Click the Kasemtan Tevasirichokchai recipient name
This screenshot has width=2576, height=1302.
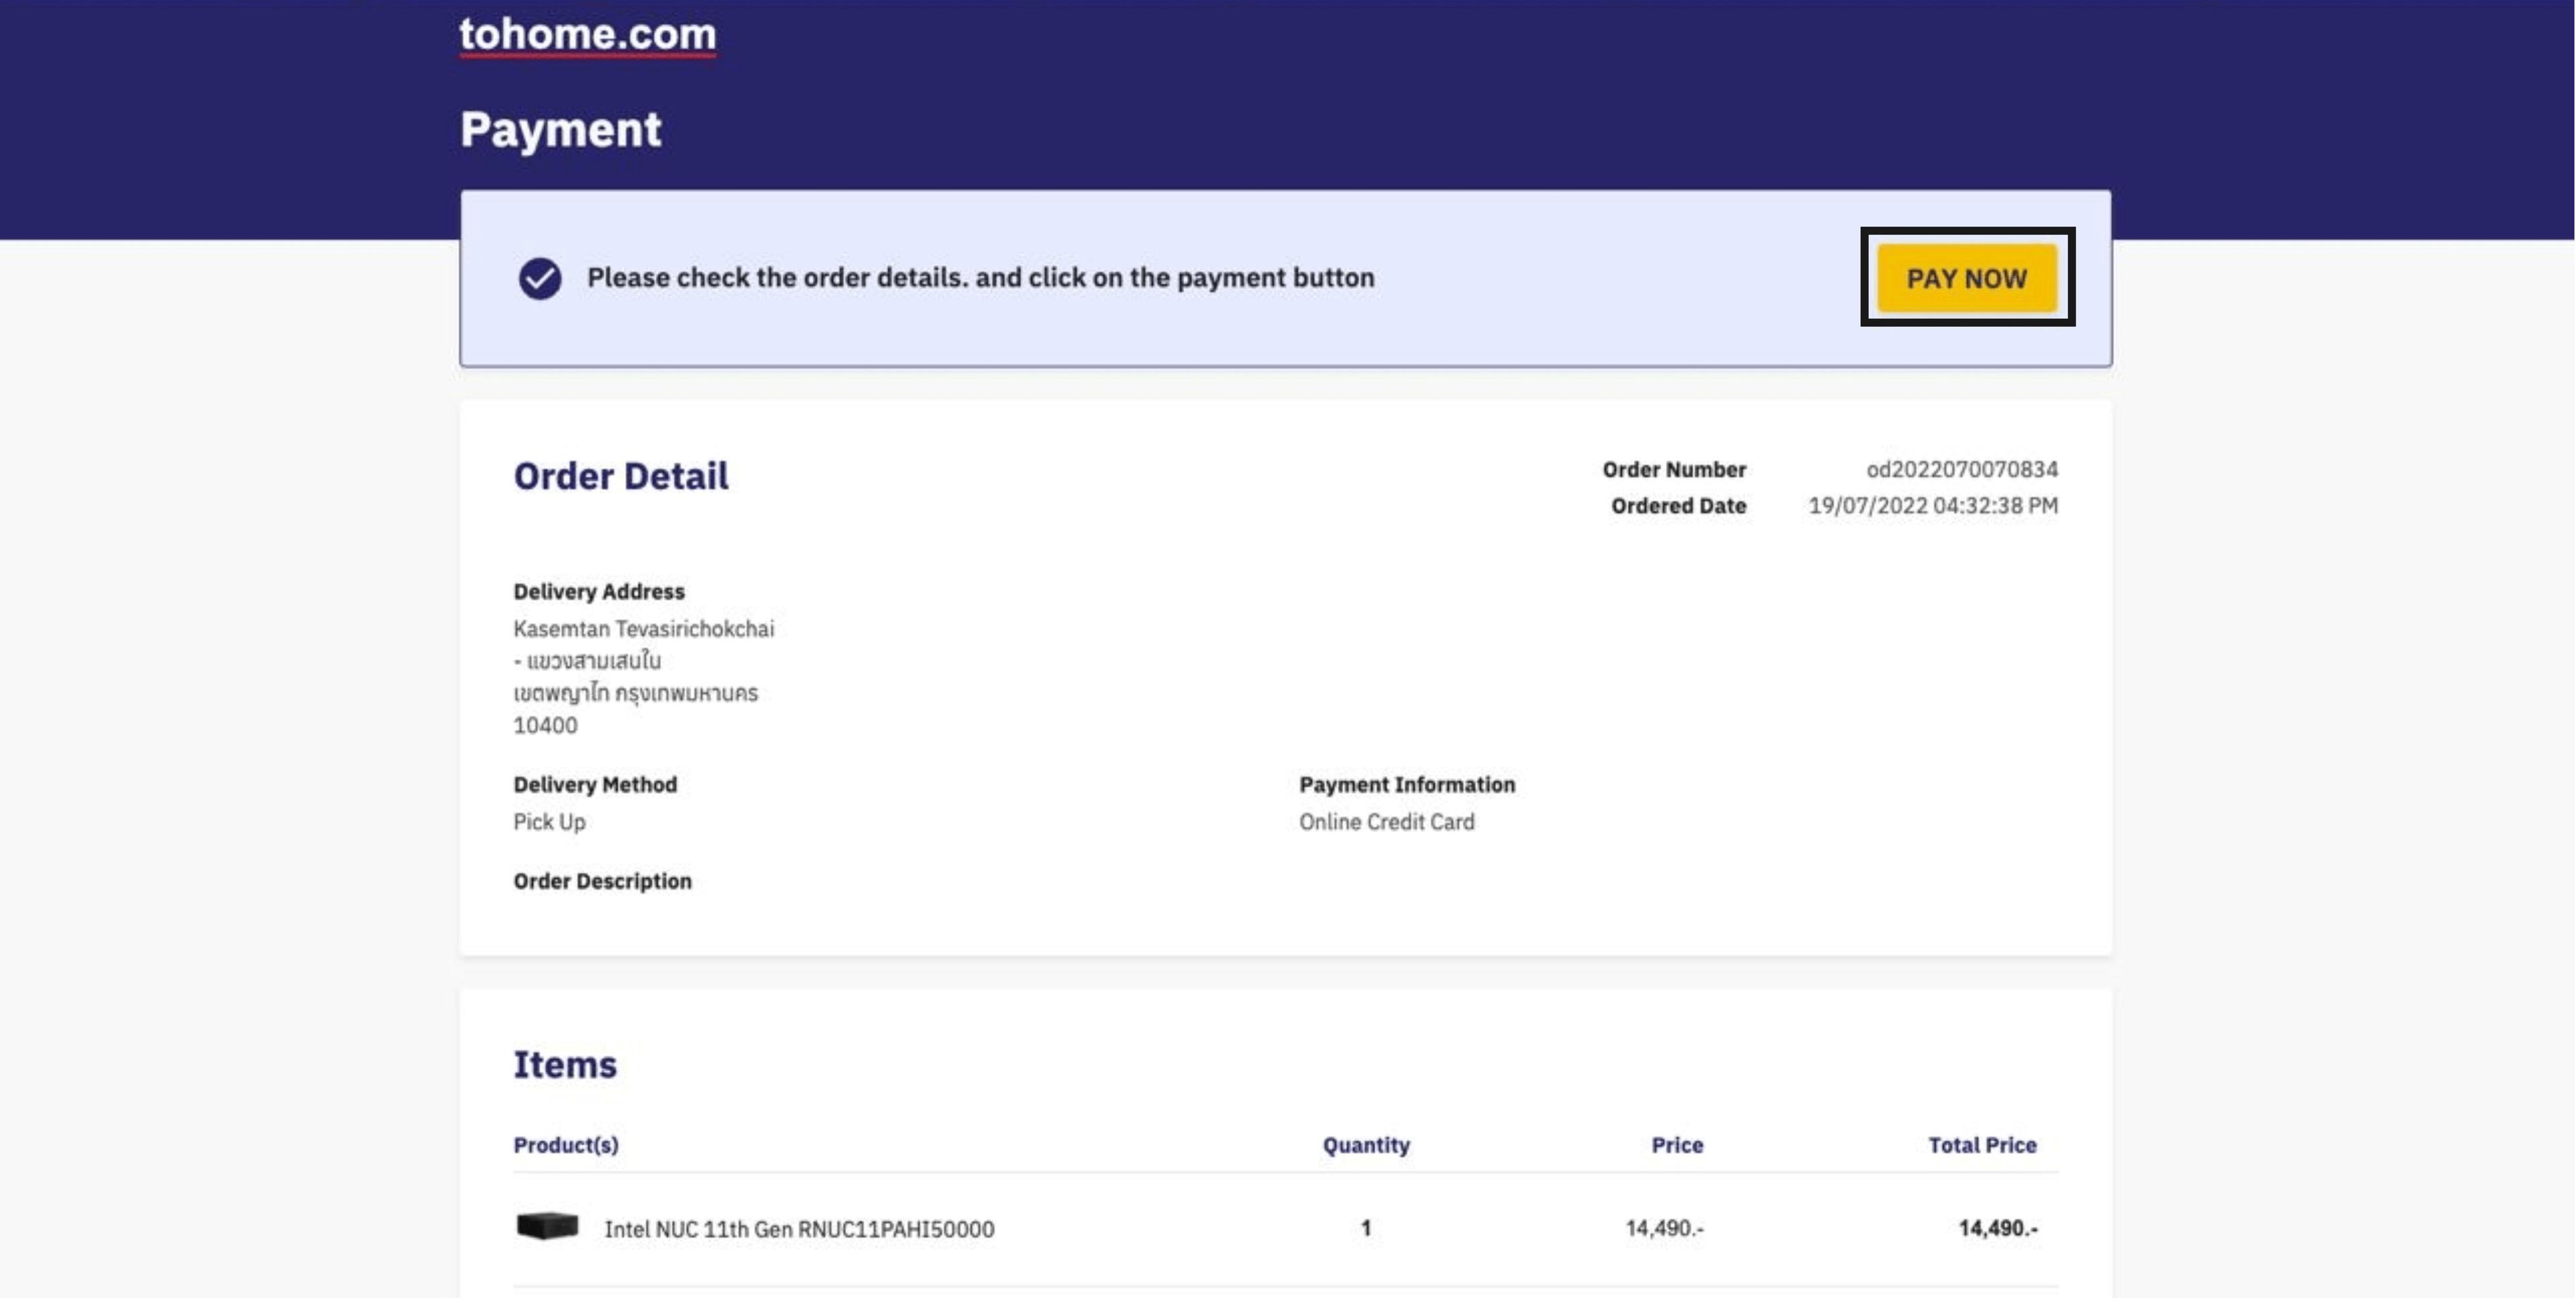tap(643, 628)
